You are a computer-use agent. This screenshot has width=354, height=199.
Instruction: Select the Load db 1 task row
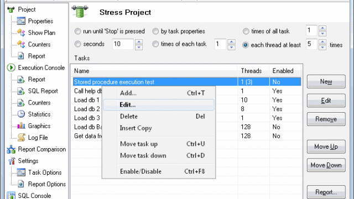pyautogui.click(x=187, y=100)
